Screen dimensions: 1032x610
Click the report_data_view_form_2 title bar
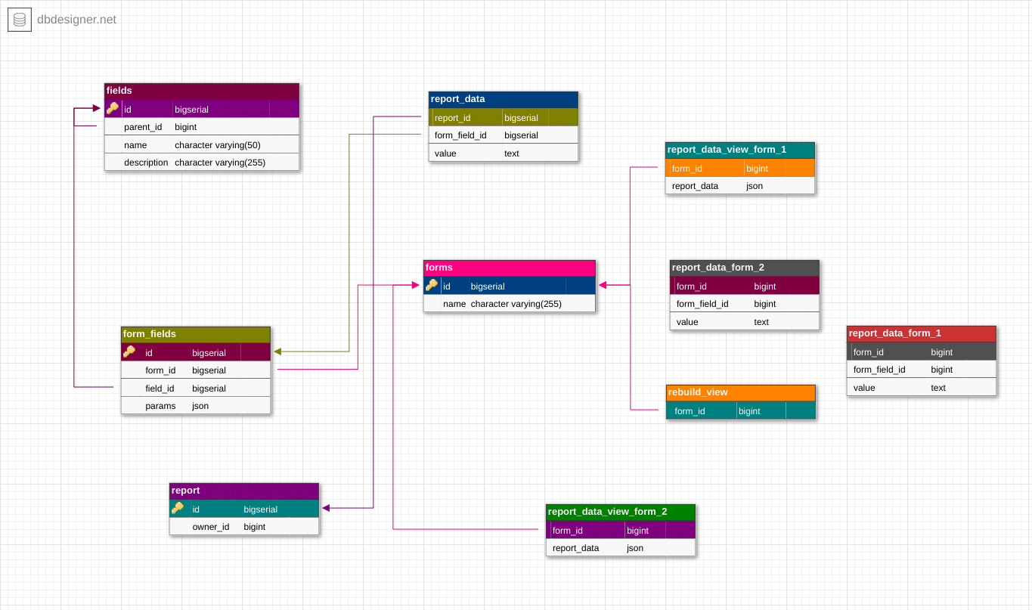click(x=620, y=512)
